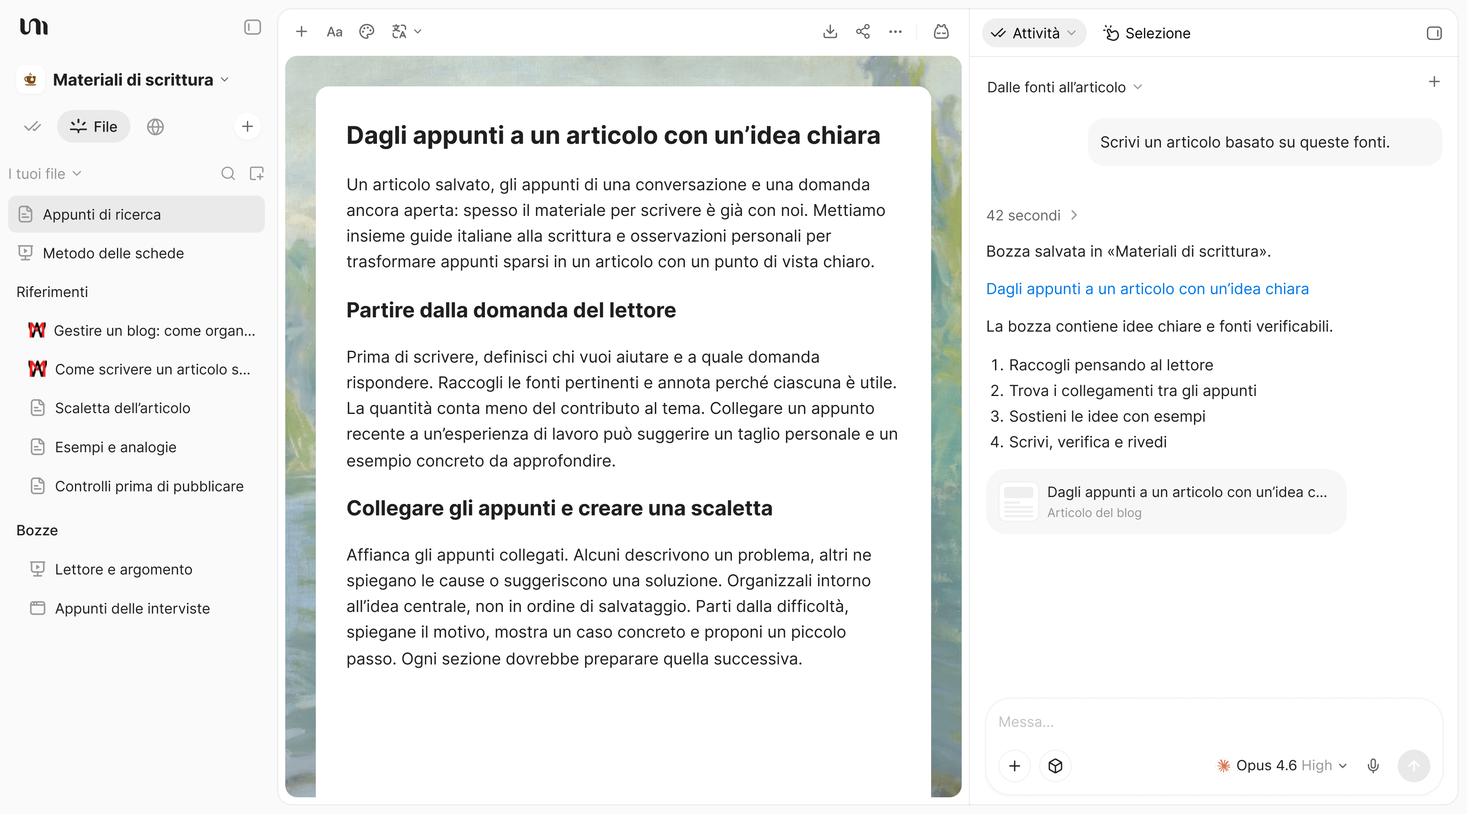The width and height of the screenshot is (1467, 814).
Task: Switch to the double-check tasks tab
Action: (33, 126)
